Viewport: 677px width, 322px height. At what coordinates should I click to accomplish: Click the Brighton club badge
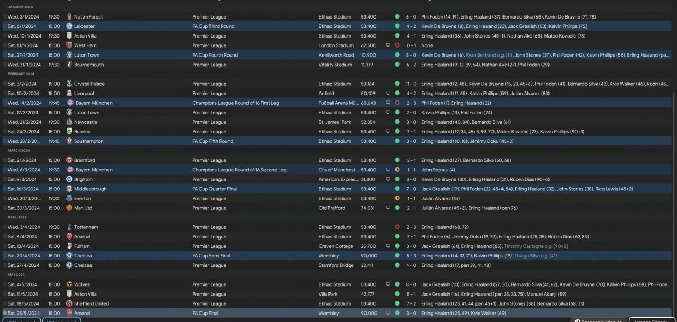pyautogui.click(x=69, y=179)
